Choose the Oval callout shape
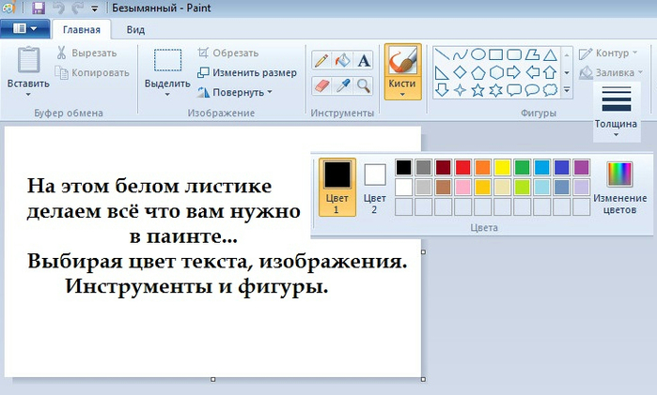The height and width of the screenshot is (395, 657). tap(532, 90)
